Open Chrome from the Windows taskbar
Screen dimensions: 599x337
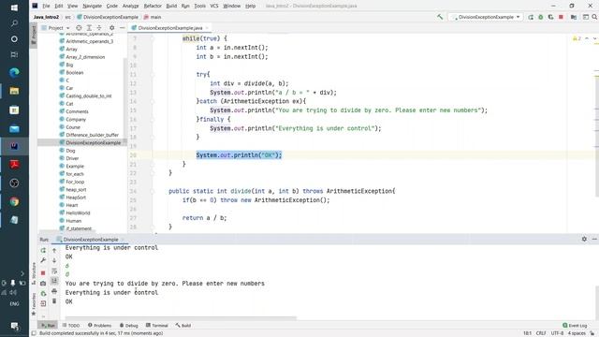click(x=14, y=202)
